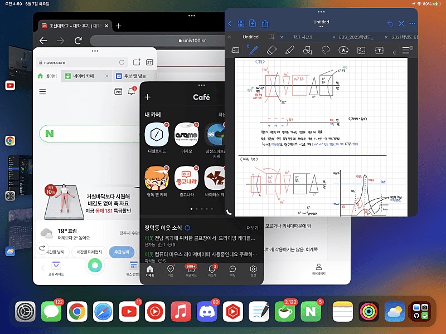446x334 pixels.
Task: Open the 이웃 tab in the Cafe bottom bar
Action: click(171, 271)
